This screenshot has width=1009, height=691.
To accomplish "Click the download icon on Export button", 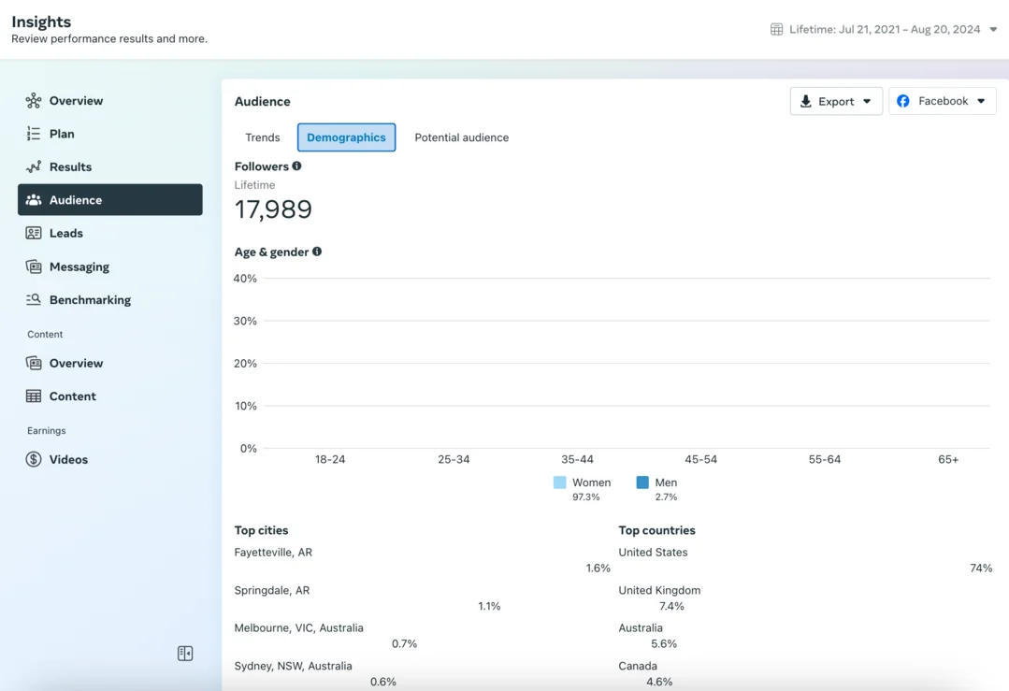I will (806, 102).
